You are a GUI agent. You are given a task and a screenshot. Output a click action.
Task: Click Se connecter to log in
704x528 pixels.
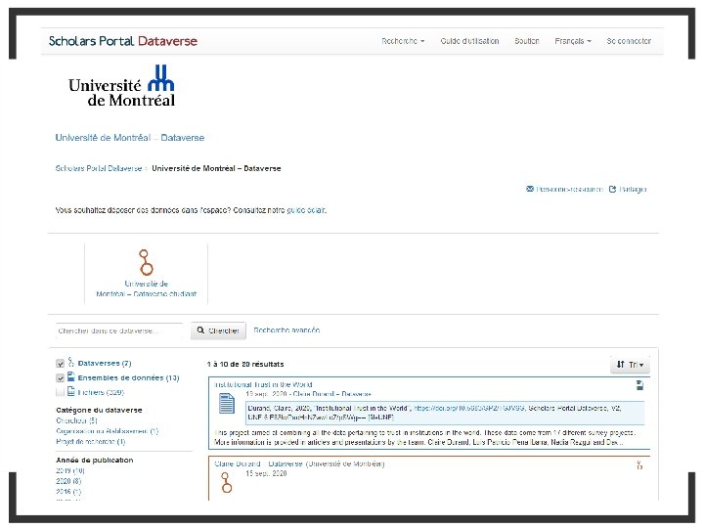click(629, 41)
